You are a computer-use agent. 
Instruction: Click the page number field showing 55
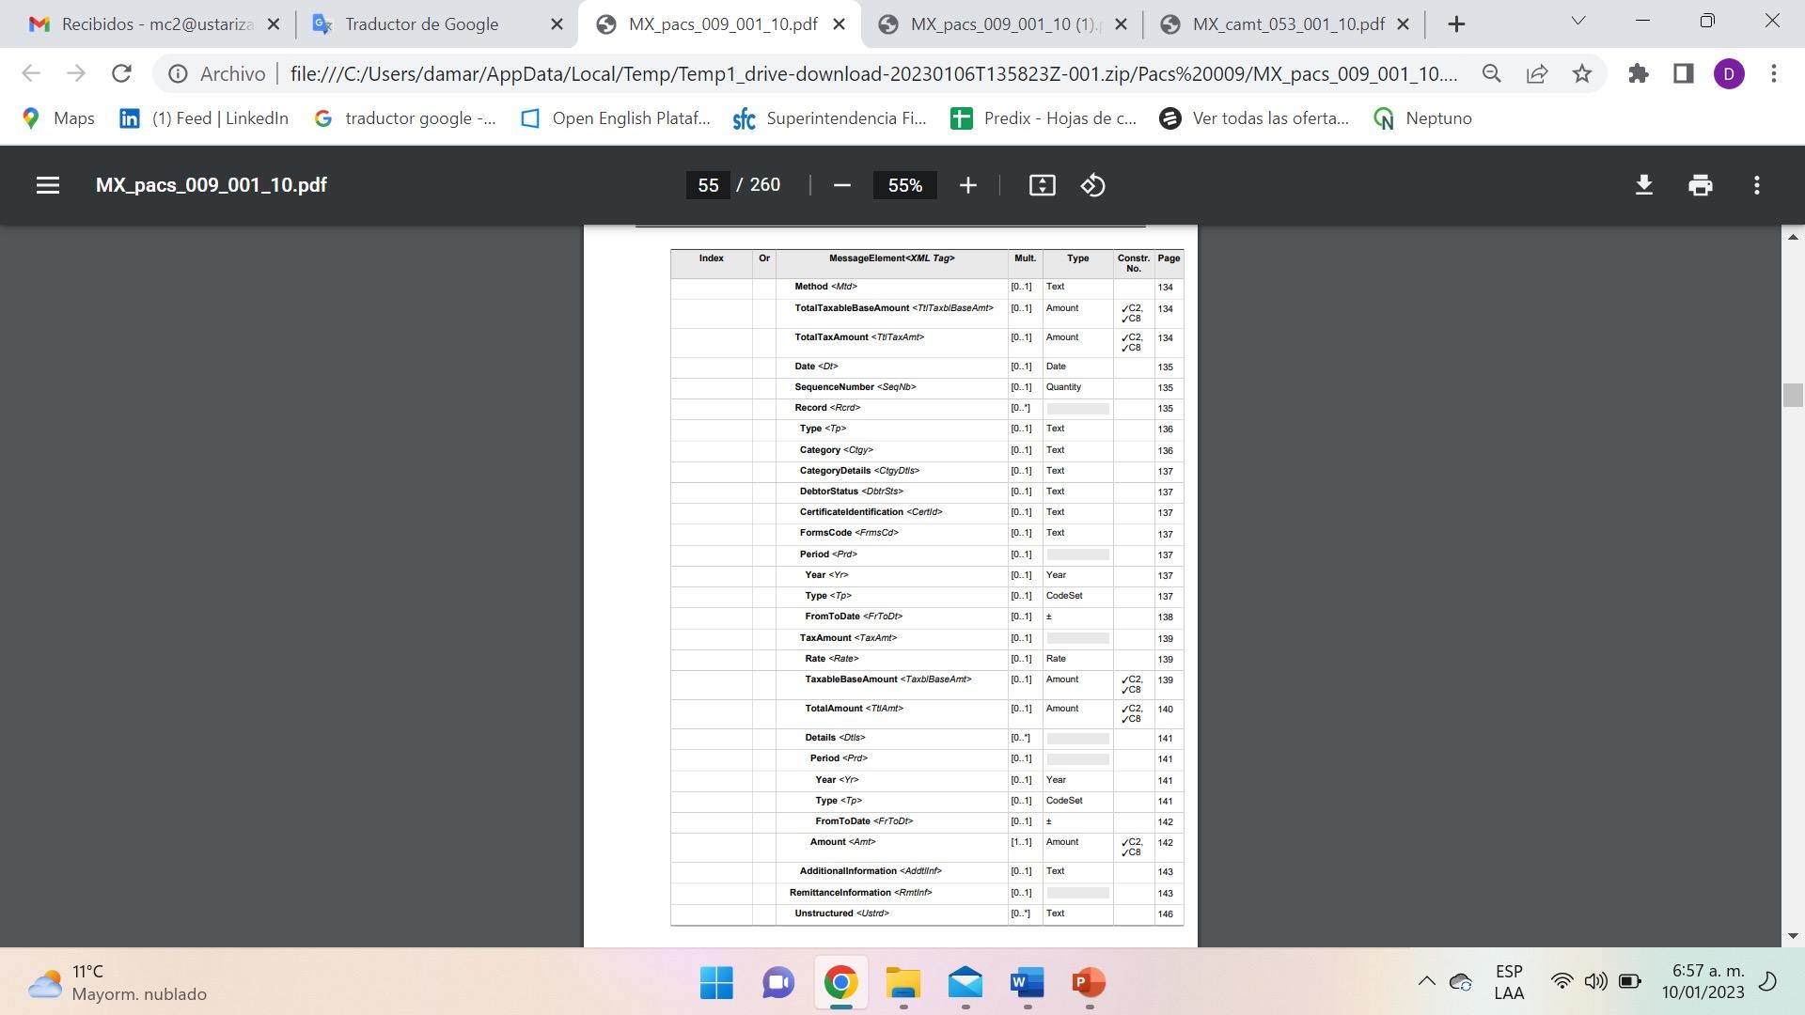coord(708,185)
